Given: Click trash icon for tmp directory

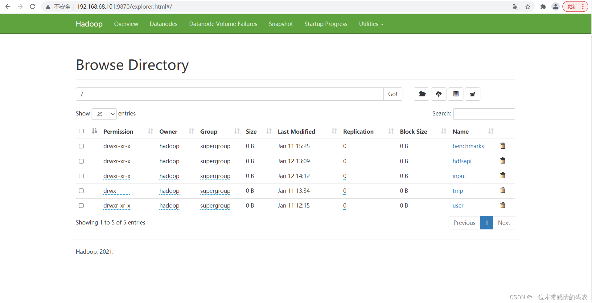Looking at the screenshot, I should pyautogui.click(x=503, y=191).
